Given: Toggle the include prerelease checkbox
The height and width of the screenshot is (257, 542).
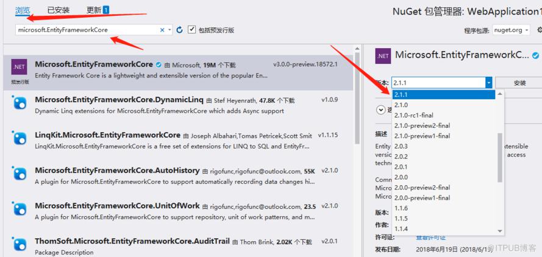Looking at the screenshot, I should point(192,30).
